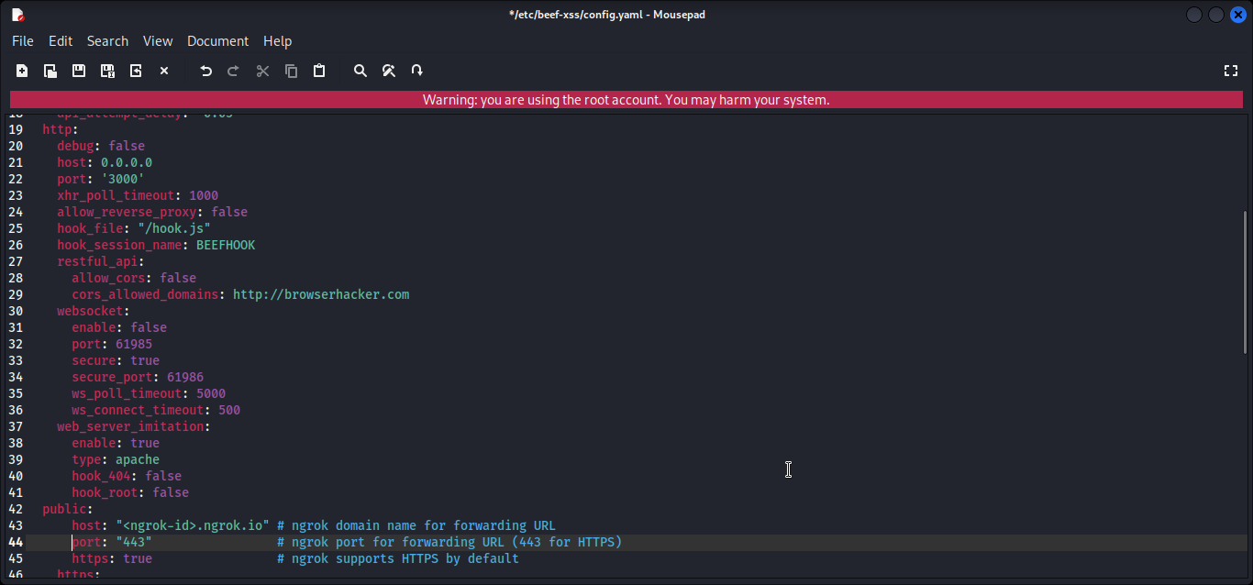Save the config.yaml file
This screenshot has width=1253, height=585.
[78, 71]
